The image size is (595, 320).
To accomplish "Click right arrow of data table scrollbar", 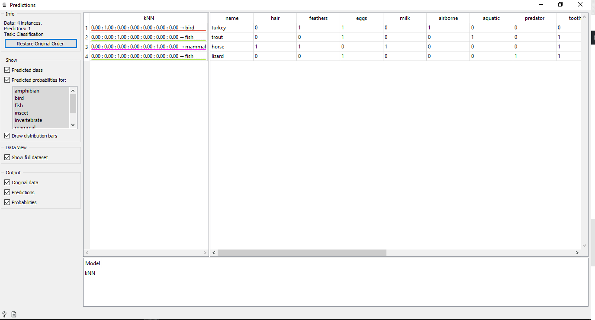I will point(577,253).
